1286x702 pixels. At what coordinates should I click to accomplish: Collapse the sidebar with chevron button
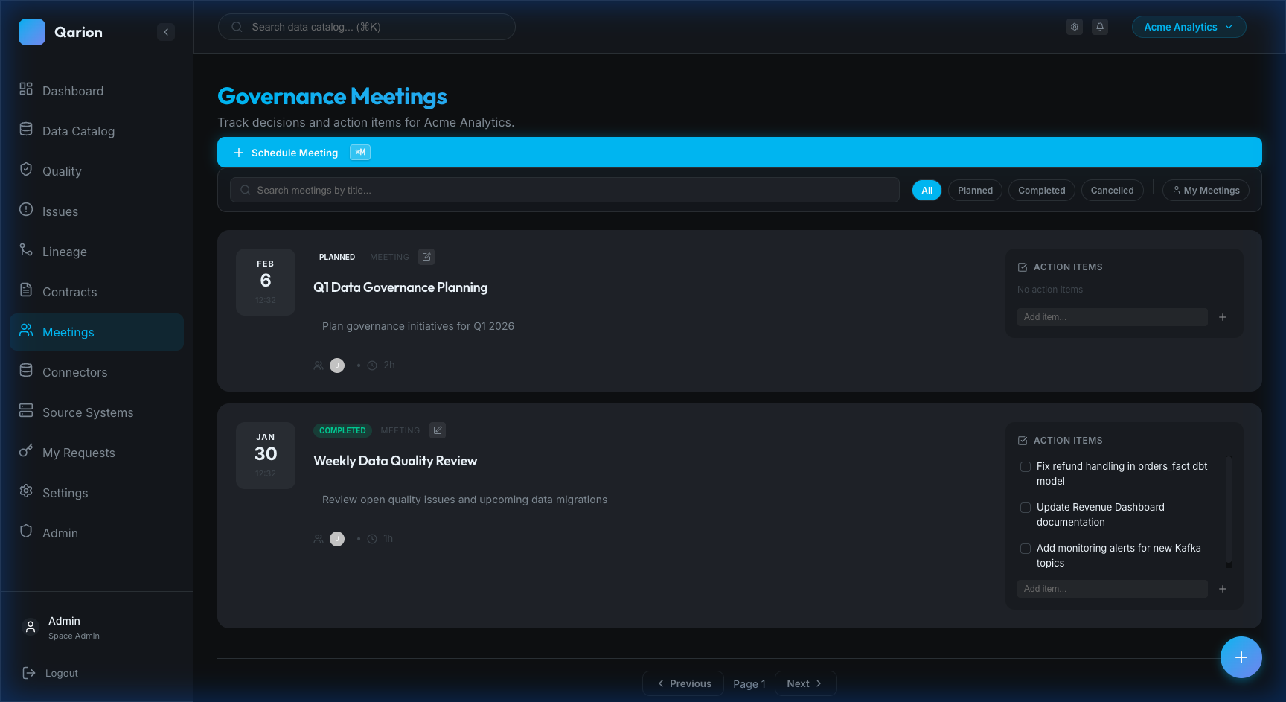(x=166, y=32)
